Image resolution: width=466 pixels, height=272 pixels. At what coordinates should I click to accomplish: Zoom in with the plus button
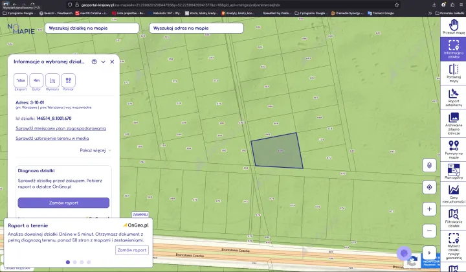pyautogui.click(x=429, y=209)
